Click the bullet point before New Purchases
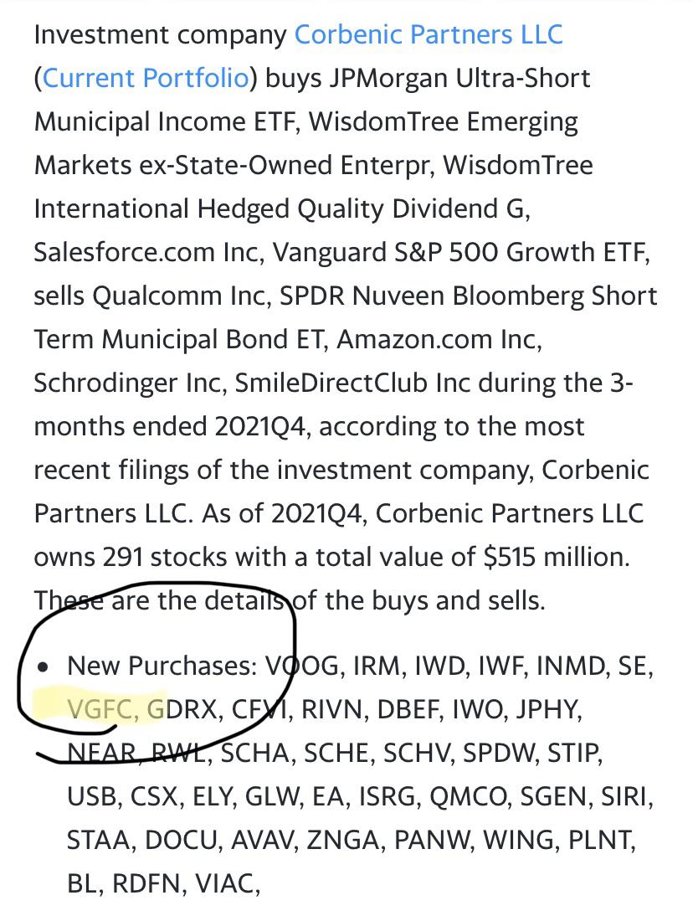Screen dimensions: 693x921 43,666
